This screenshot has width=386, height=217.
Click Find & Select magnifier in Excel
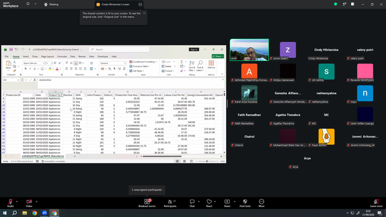tap(200, 63)
